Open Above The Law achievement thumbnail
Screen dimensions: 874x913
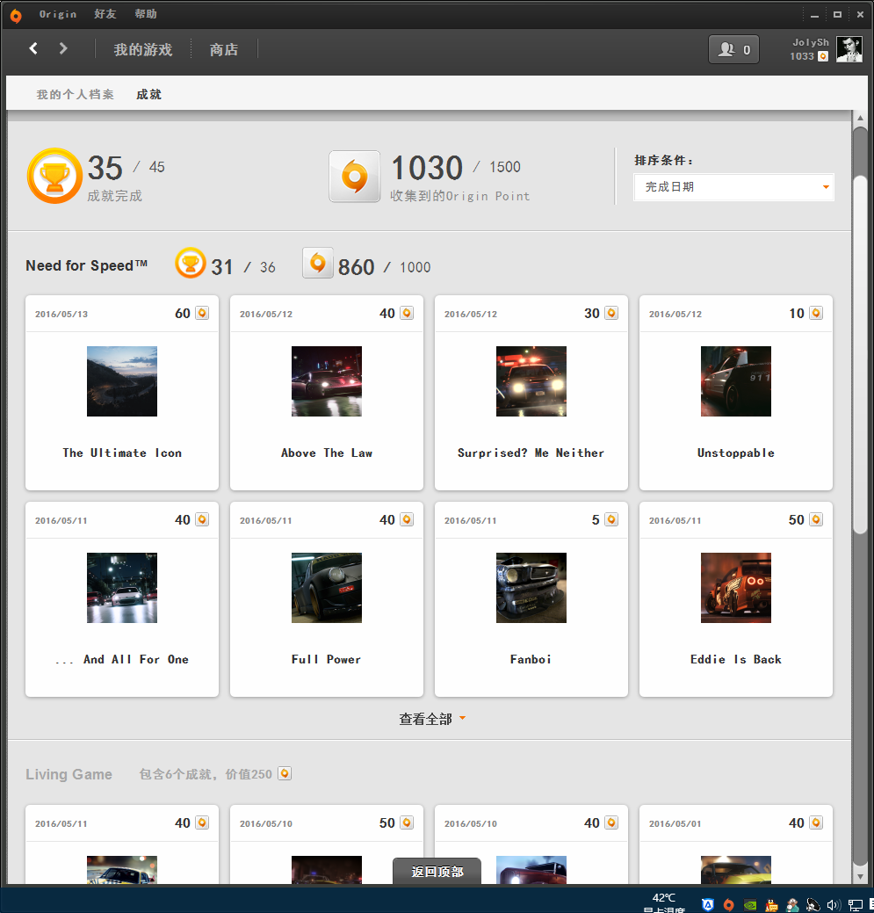pos(327,381)
